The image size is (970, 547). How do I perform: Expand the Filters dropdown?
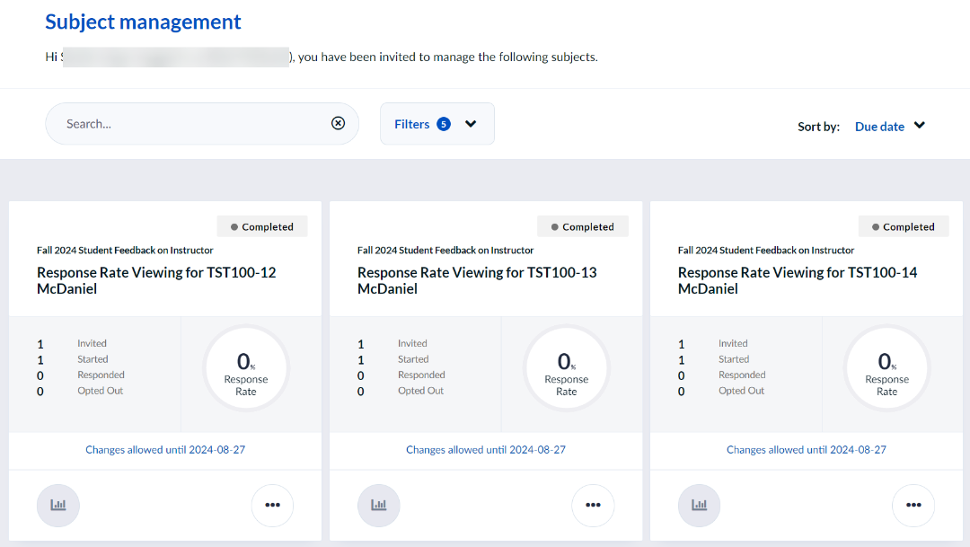tap(436, 124)
